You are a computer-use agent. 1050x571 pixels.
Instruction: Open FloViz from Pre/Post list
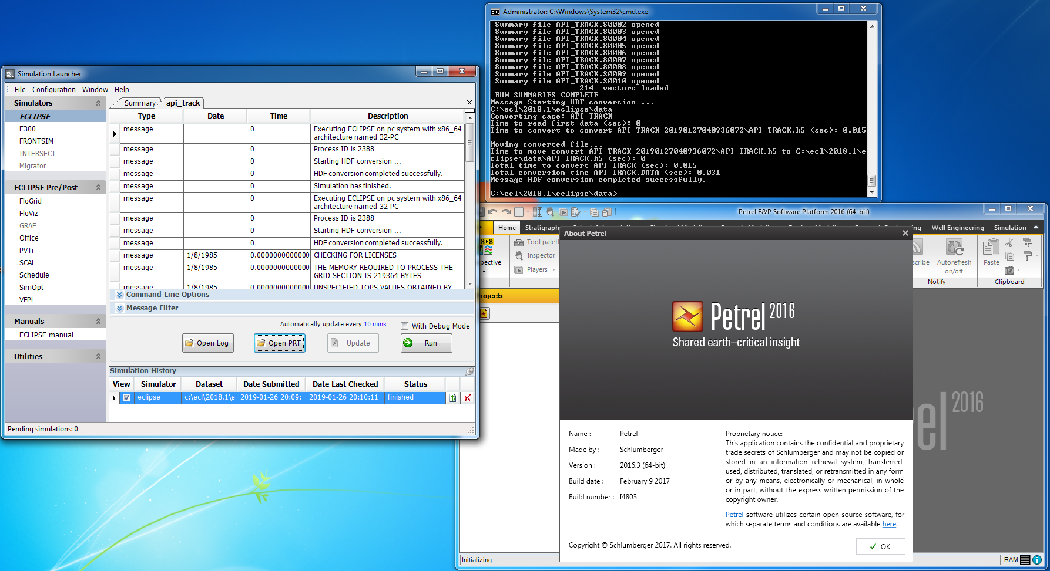(28, 214)
